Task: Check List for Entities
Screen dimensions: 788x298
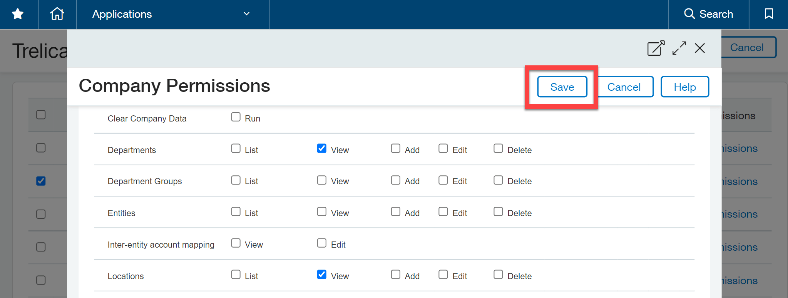Action: (x=236, y=211)
